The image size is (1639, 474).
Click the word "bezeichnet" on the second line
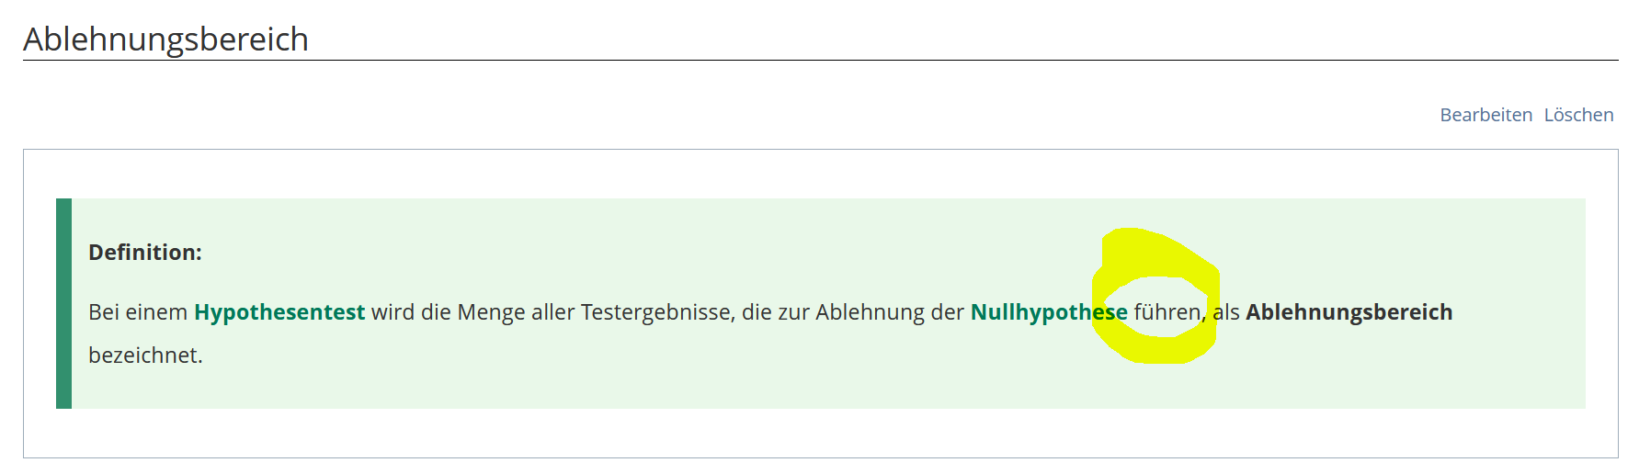[143, 355]
